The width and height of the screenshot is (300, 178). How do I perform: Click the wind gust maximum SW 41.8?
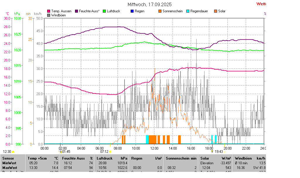point(259,168)
